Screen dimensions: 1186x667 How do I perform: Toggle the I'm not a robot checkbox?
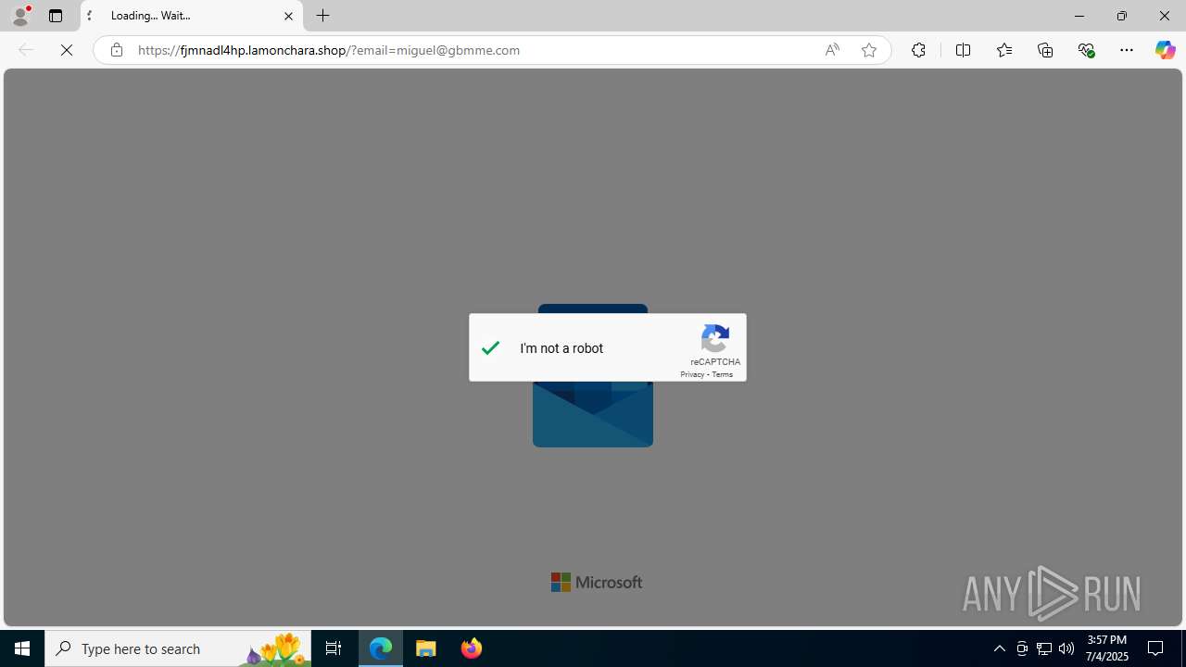click(491, 348)
